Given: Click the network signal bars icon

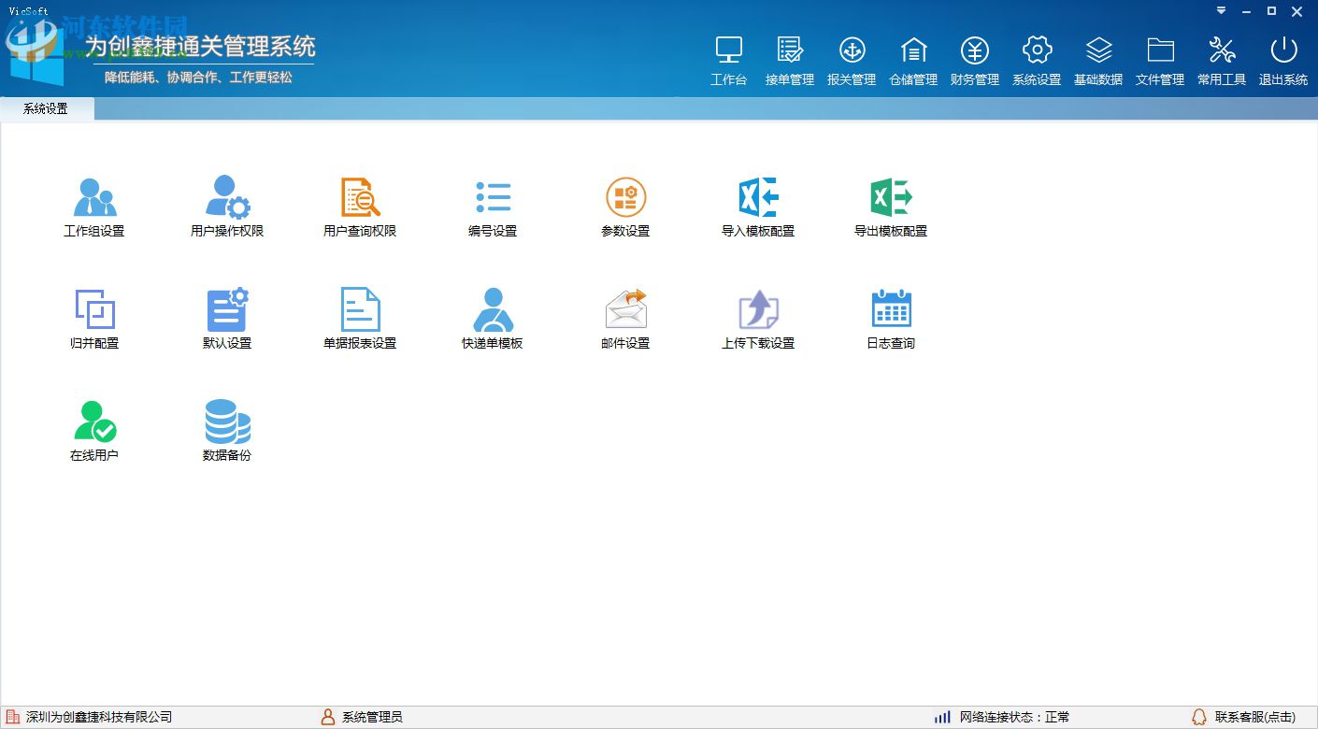Looking at the screenshot, I should [x=942, y=718].
